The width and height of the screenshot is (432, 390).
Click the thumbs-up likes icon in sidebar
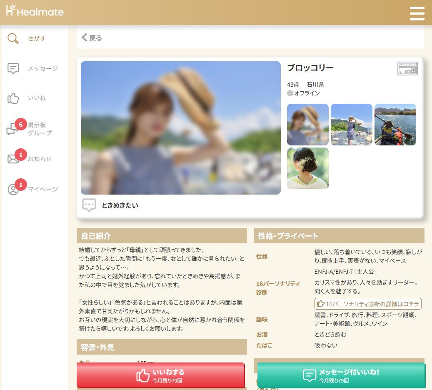click(x=13, y=98)
